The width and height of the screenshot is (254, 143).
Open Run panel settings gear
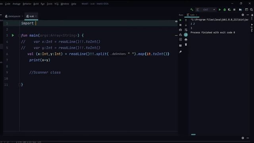coord(242,15)
